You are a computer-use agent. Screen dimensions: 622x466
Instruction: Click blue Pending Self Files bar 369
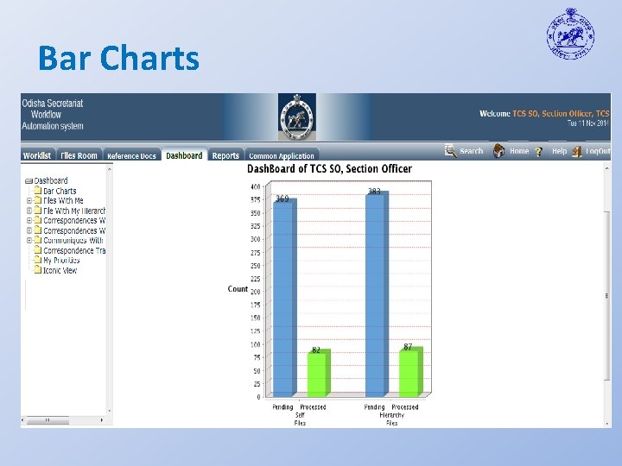[284, 298]
